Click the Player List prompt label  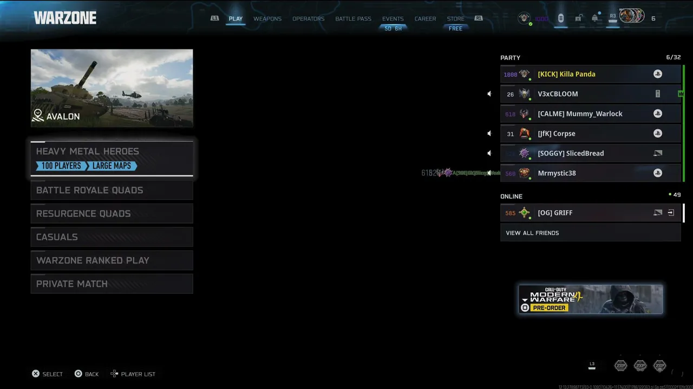click(138, 374)
